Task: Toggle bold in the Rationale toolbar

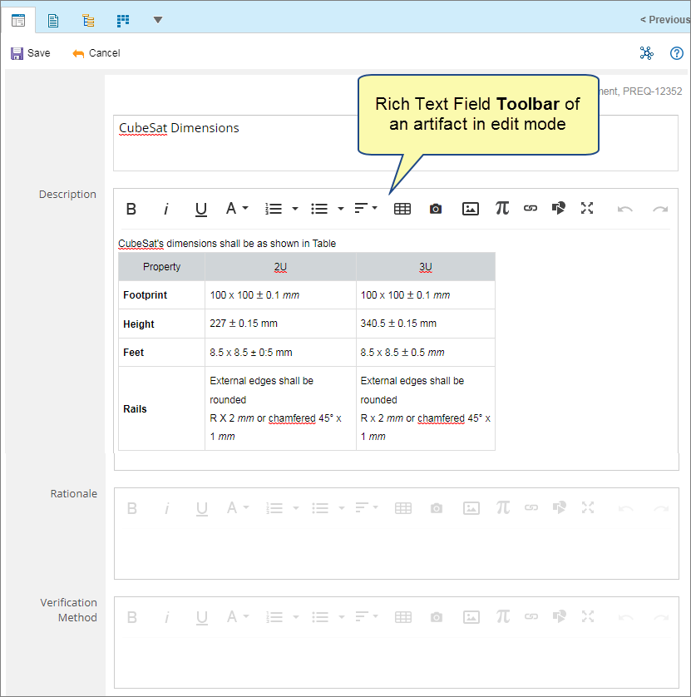Action: click(132, 508)
